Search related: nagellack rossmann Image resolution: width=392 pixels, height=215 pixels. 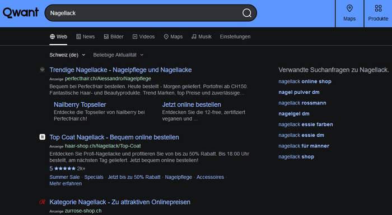coord(302,103)
